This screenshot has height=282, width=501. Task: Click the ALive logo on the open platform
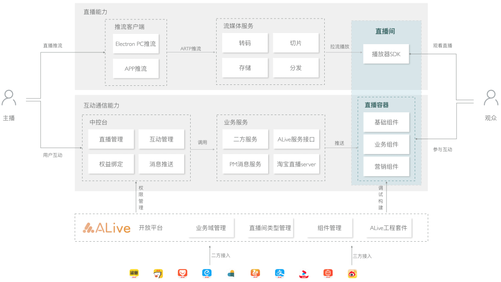point(105,227)
